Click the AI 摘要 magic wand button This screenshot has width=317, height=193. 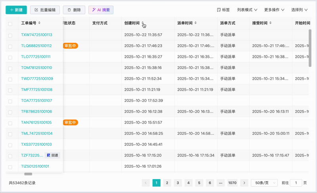[x=101, y=10]
